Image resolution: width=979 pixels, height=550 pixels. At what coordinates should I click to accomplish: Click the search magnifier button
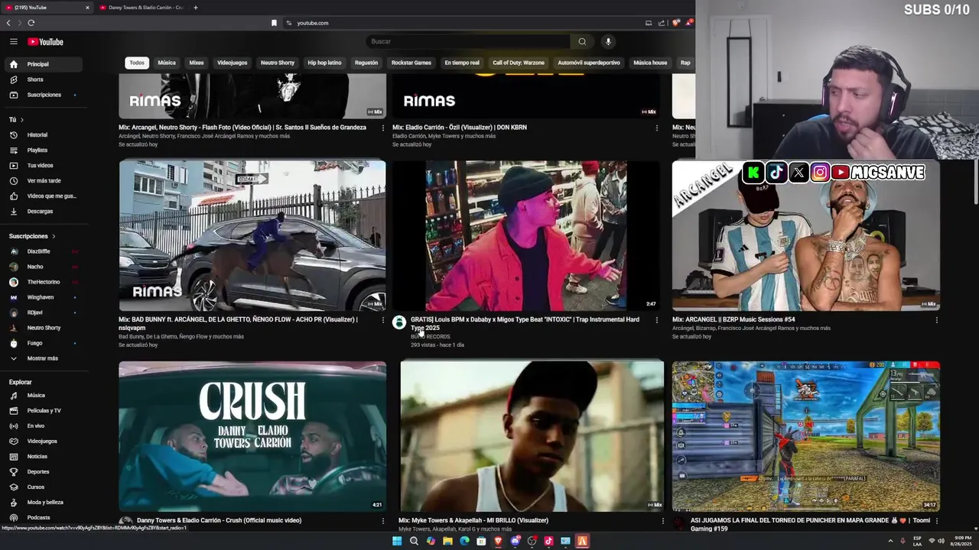(x=582, y=41)
